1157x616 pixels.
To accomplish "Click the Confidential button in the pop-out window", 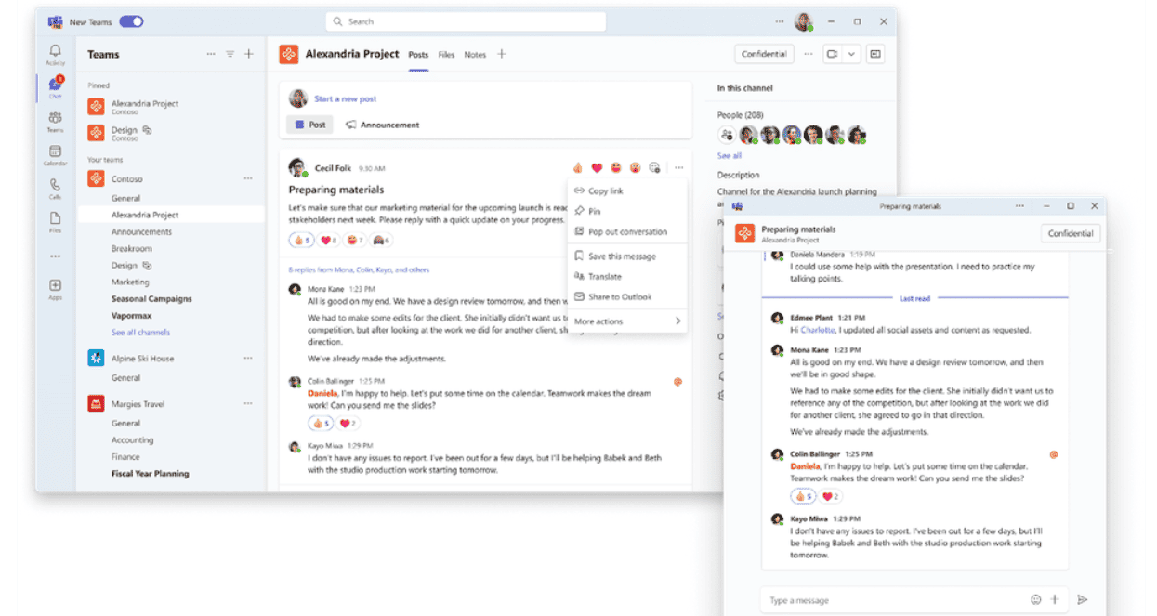I will click(x=1071, y=233).
